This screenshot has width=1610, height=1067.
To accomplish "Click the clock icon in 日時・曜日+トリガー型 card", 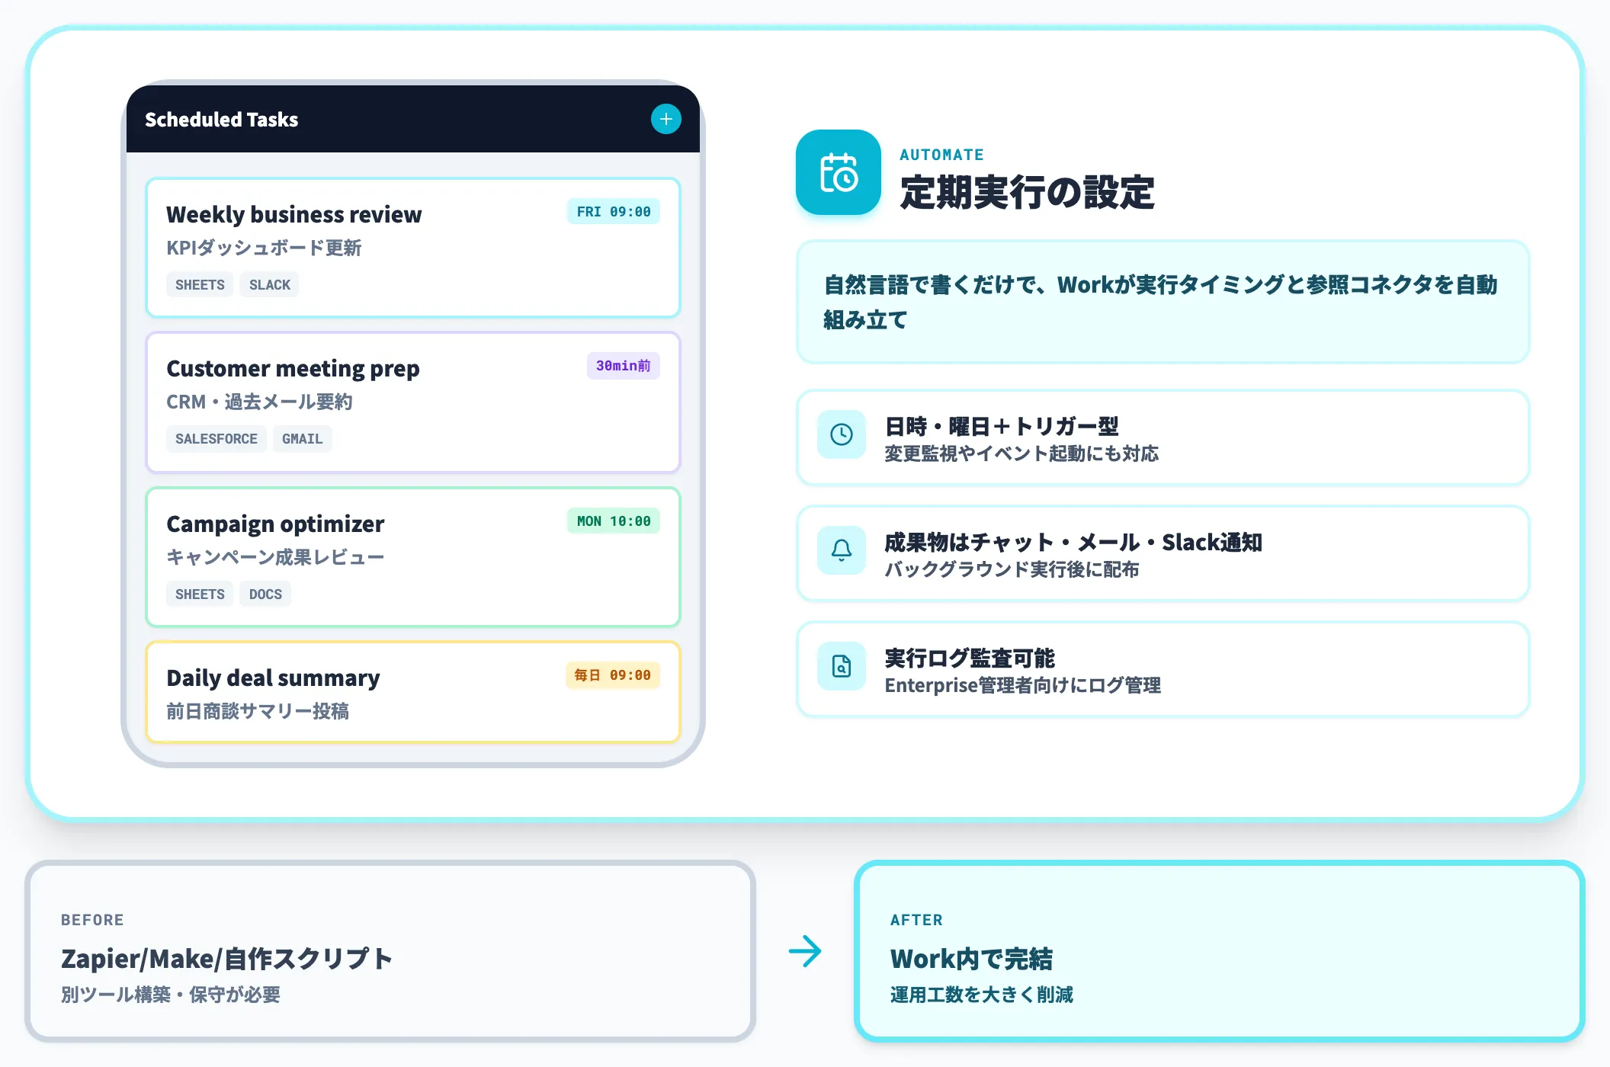I will [842, 434].
